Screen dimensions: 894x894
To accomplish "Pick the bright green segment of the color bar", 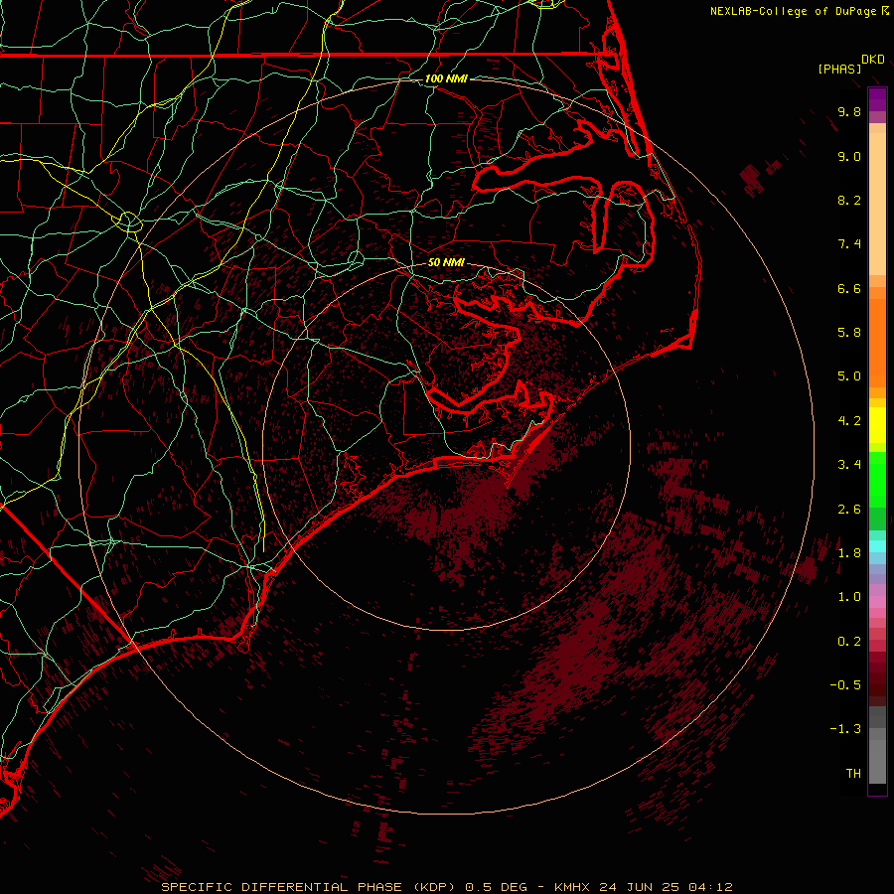I will (877, 480).
